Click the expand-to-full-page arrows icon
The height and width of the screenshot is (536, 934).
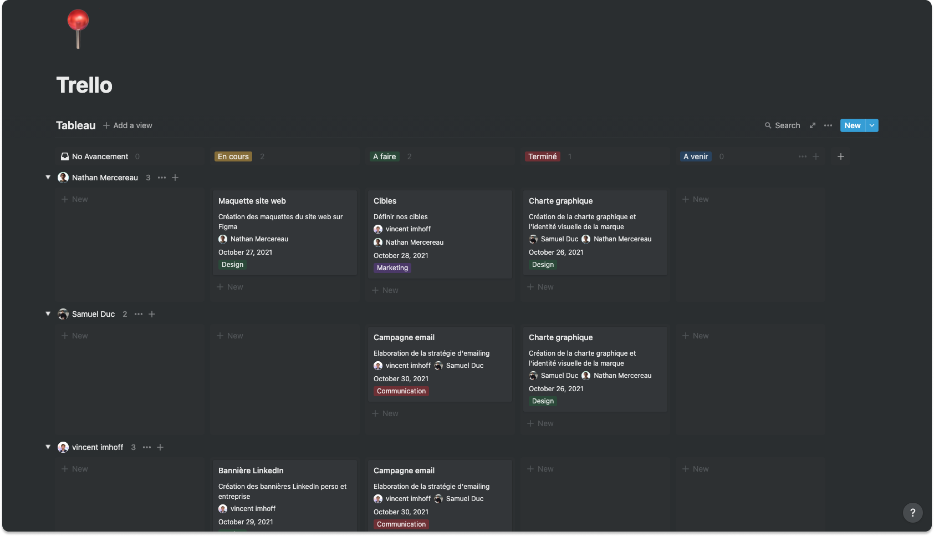tap(812, 125)
